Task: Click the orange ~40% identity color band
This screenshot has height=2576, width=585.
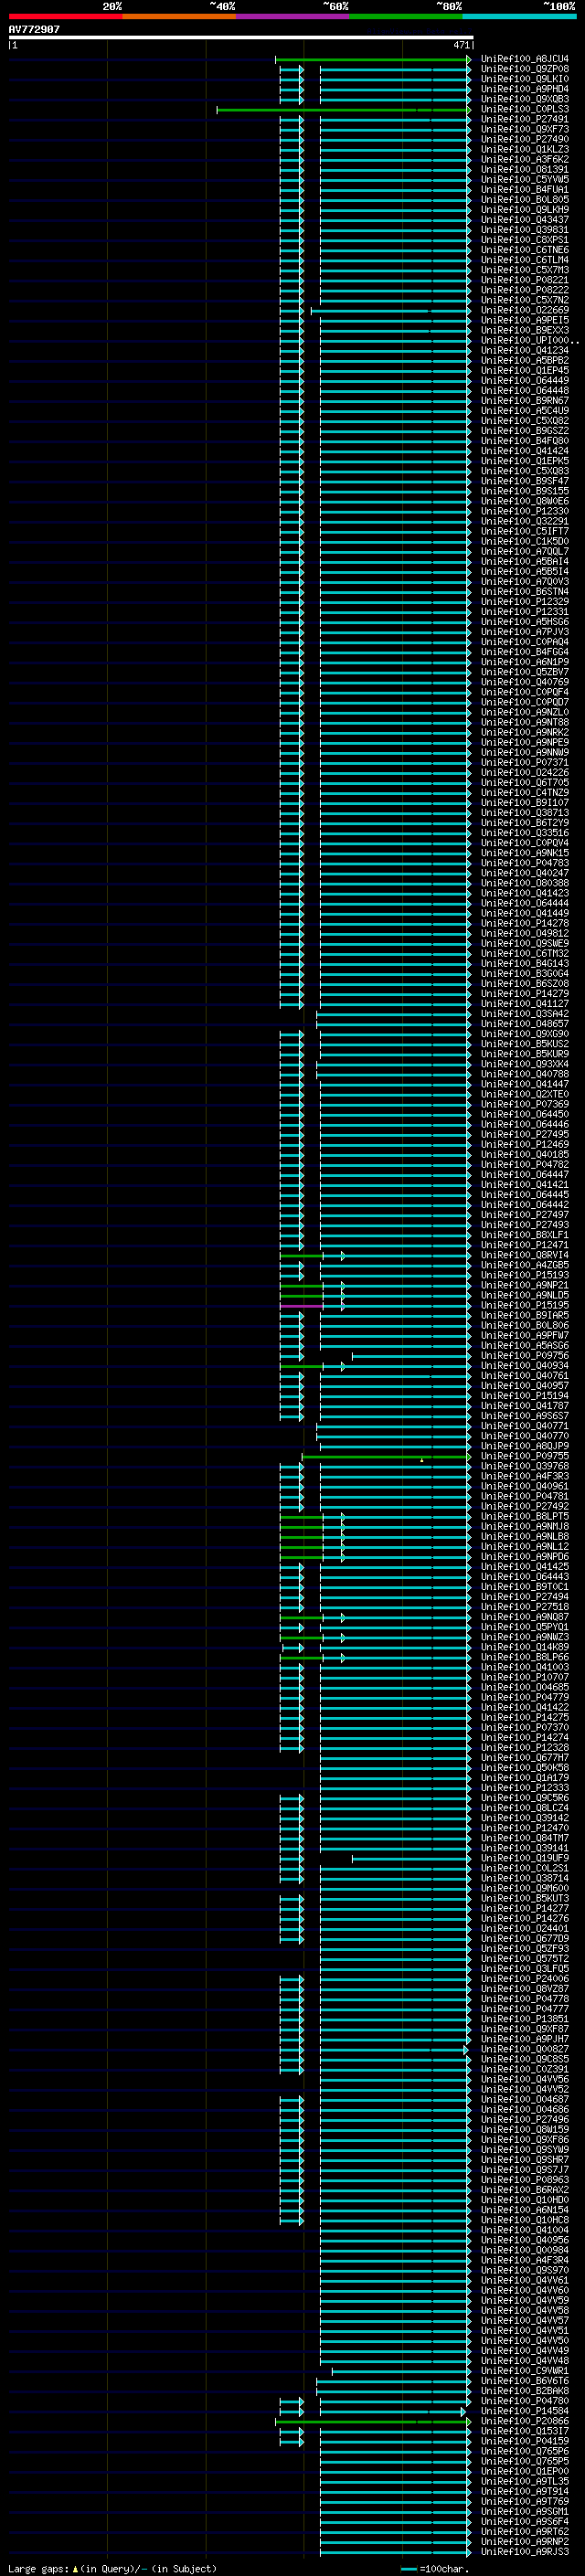Action: (x=179, y=17)
